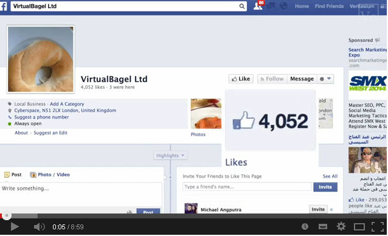Screen dimensions: 388x236
Task: Open the page gear options dropdown
Action: (x=325, y=79)
